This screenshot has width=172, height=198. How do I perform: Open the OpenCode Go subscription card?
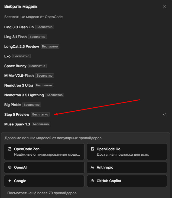tap(127, 152)
